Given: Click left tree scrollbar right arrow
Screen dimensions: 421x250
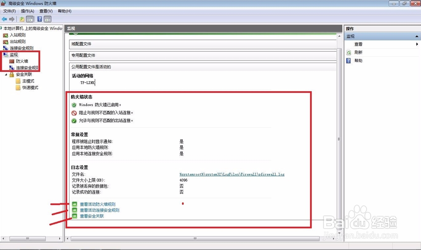Looking at the screenshot, I should point(60,239).
